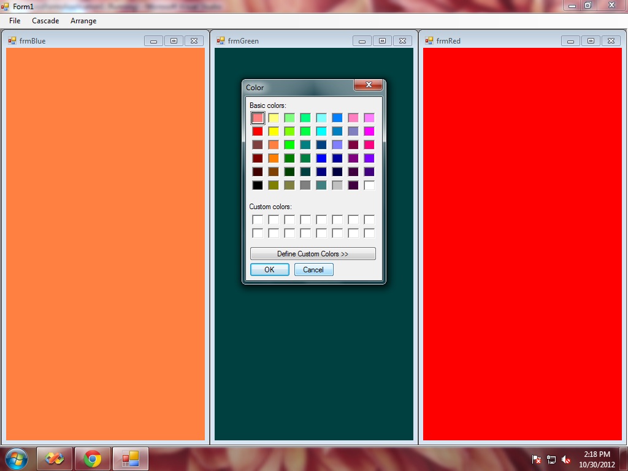The width and height of the screenshot is (628, 471).
Task: Pick the selected salmon swatch in Basic colors
Action: pos(258,118)
